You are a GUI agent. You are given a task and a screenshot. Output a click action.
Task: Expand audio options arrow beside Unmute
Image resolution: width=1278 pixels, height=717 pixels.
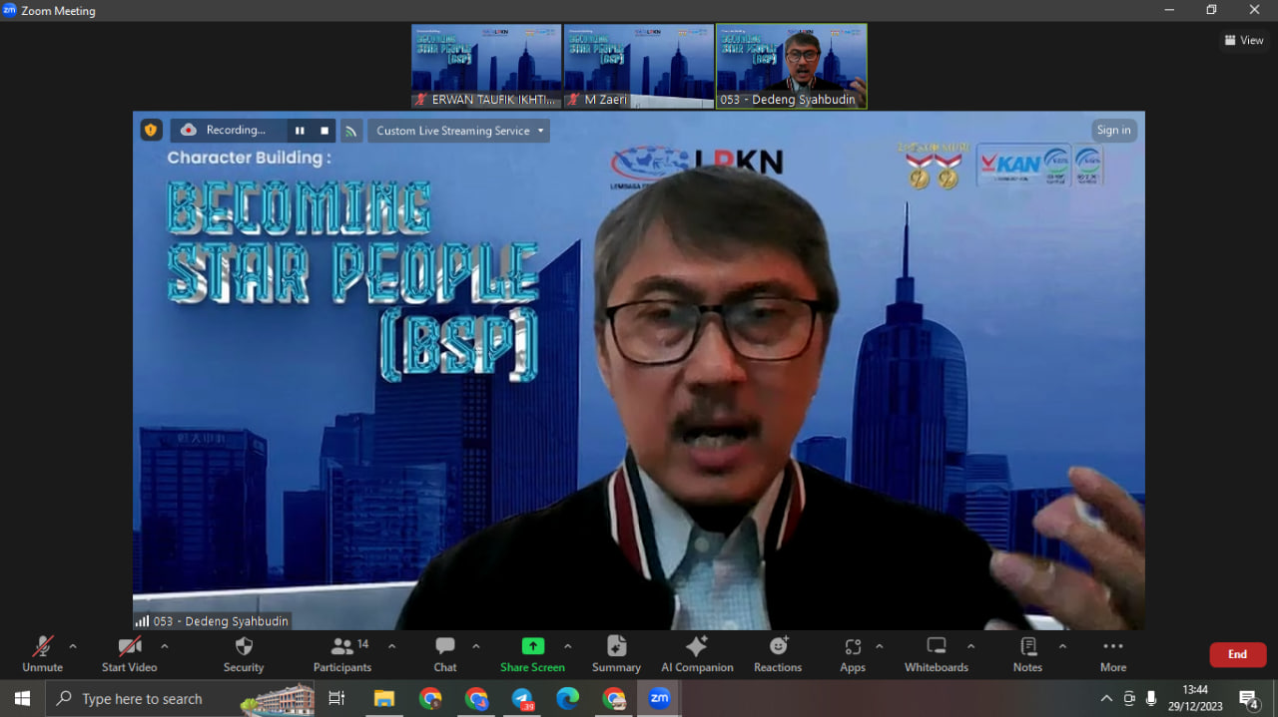pos(73,646)
